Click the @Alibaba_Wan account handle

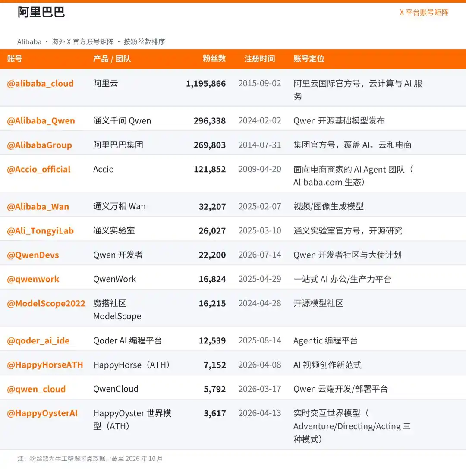click(x=38, y=206)
